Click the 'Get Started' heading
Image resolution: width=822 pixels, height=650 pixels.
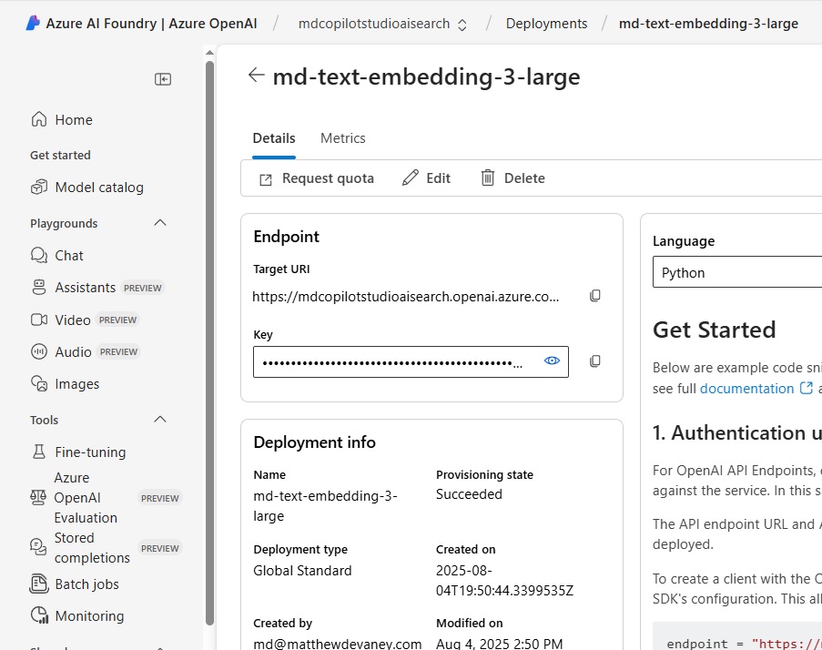(x=714, y=330)
